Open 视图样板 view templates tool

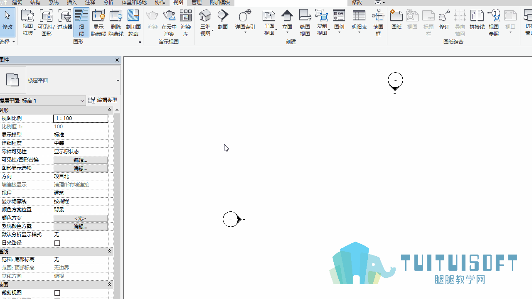pyautogui.click(x=28, y=22)
